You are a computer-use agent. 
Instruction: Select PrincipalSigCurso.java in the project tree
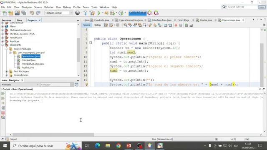(x=33, y=64)
